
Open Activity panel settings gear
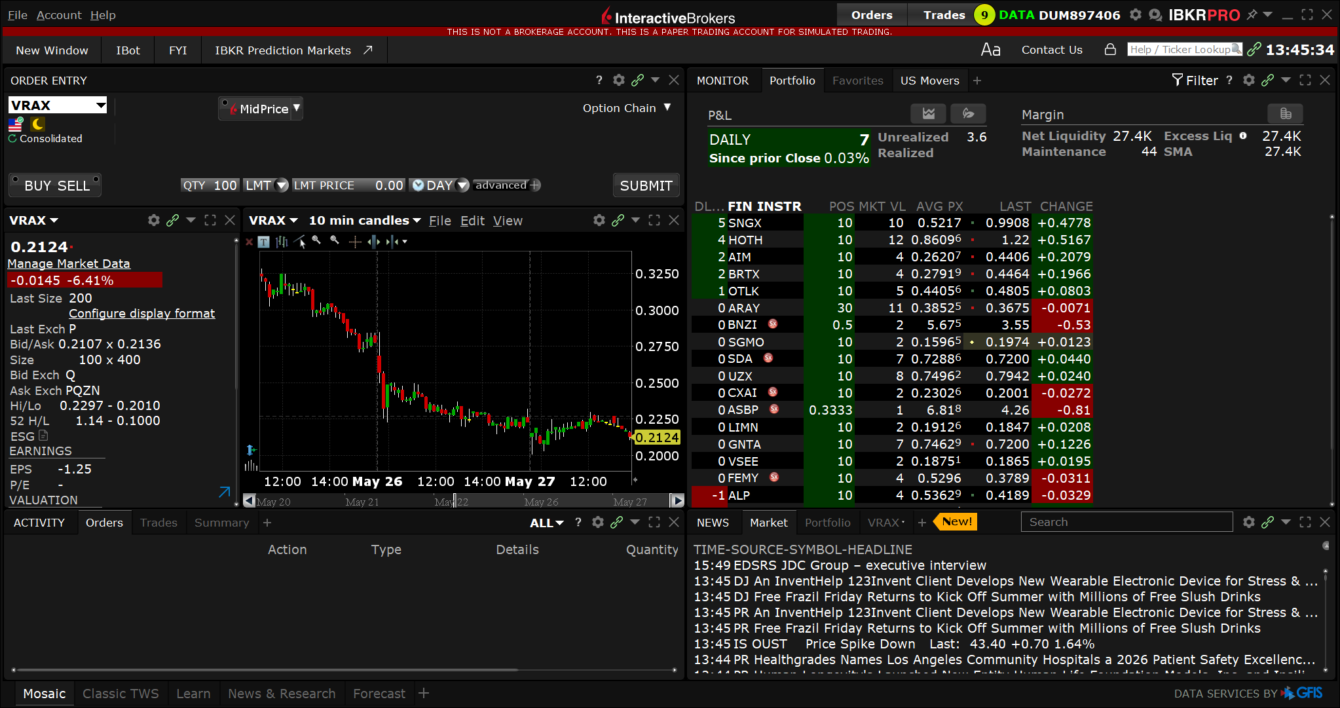[x=597, y=522]
